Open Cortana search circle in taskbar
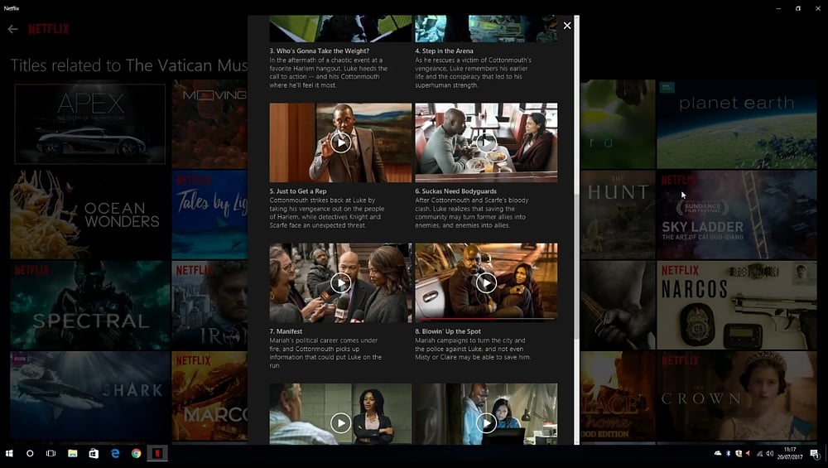This screenshot has height=468, width=828. (30, 453)
